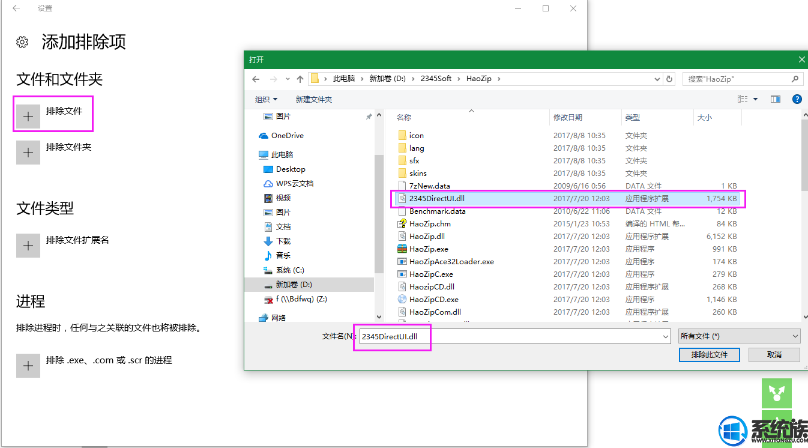Select network drive f (\\Bdfwq) (Z:)
Viewport: 808px width, 448px height.
coord(295,299)
